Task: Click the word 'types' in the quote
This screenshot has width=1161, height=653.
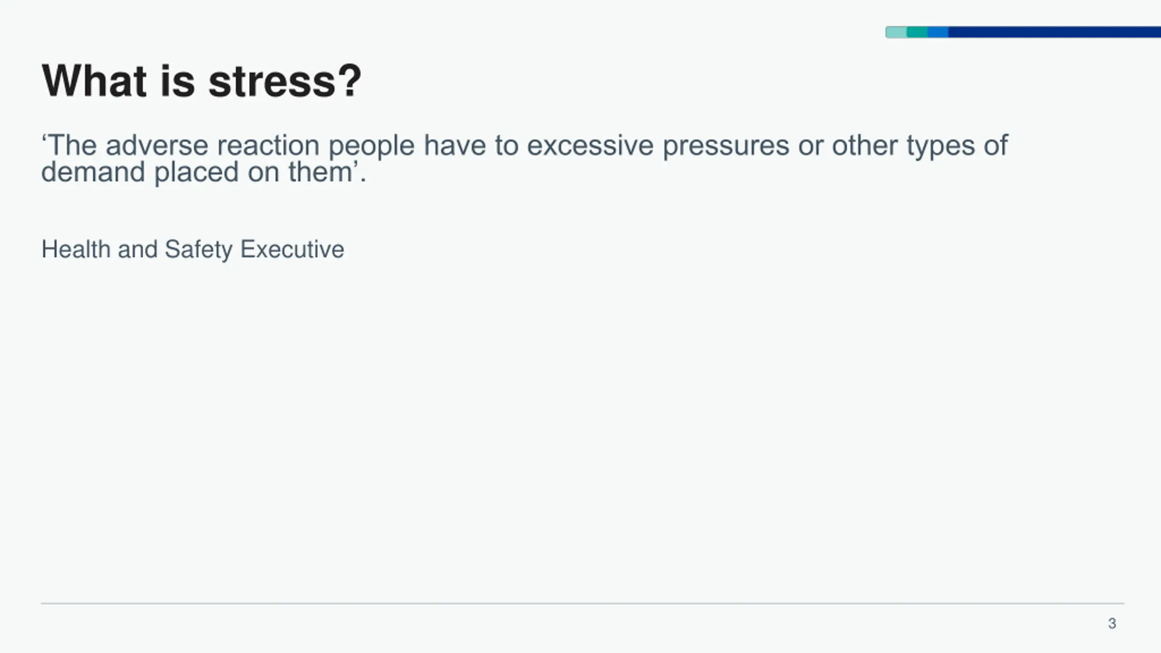Action: click(941, 146)
